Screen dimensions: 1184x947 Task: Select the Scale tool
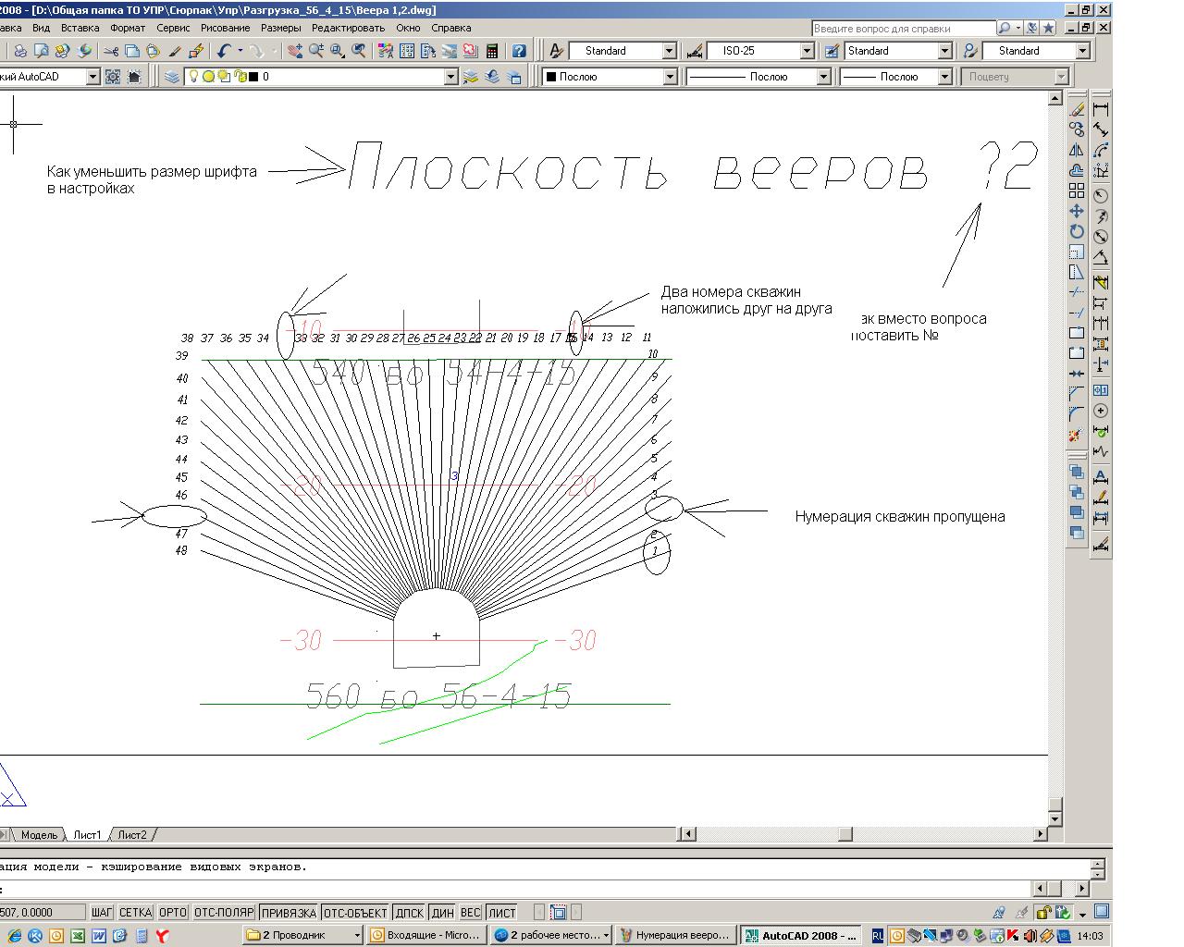tap(1077, 252)
